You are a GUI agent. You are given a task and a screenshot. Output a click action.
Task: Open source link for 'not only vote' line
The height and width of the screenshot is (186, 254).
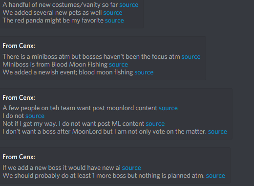click(217, 132)
